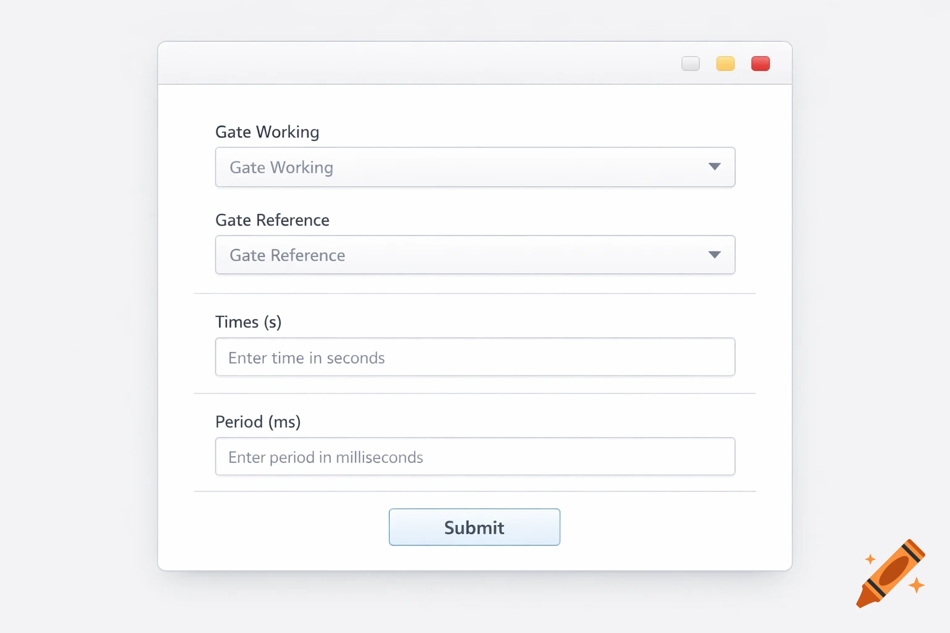This screenshot has width=950, height=633.
Task: Click the Gate Reference dropdown chevron
Action: 714,255
